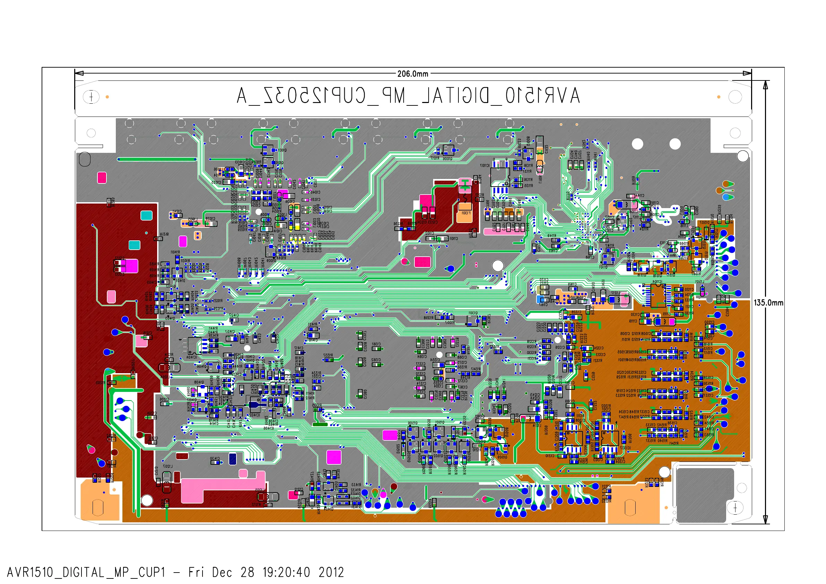This screenshot has width=826, height=584.
Task: Click the 135.0mm height dimension label
Action: coord(768,303)
